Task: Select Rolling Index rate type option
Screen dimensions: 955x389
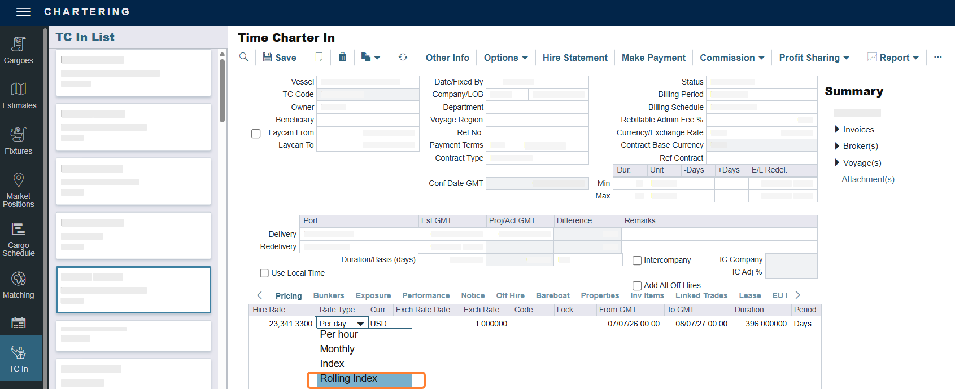Action: click(365, 379)
